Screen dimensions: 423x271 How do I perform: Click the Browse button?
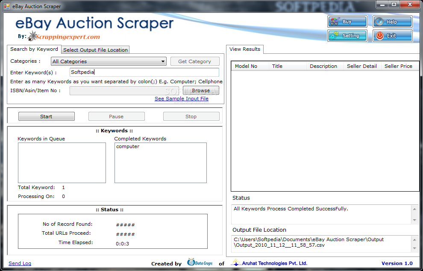201,90
